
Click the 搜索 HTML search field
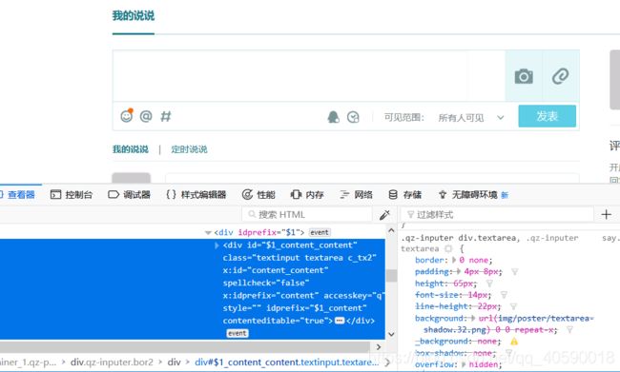tap(307, 215)
